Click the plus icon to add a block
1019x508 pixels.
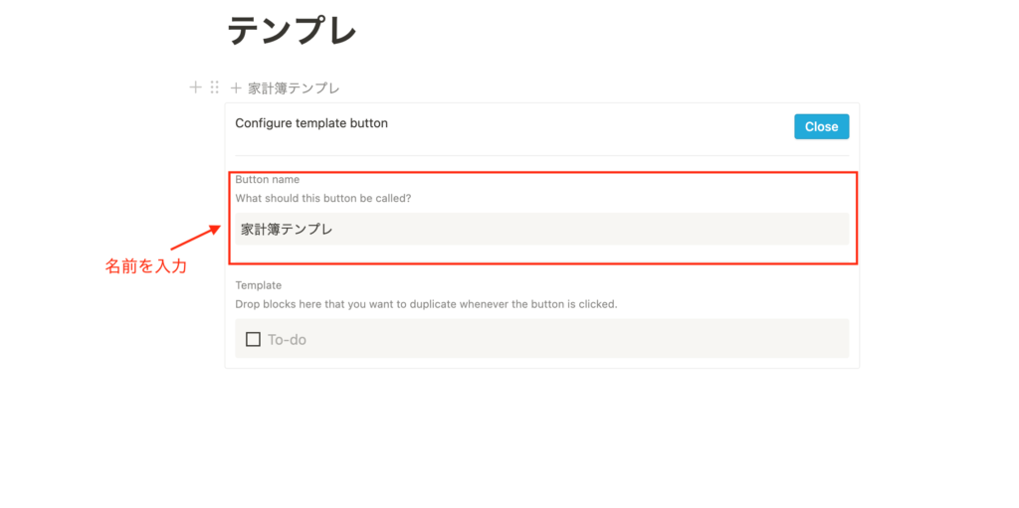pyautogui.click(x=195, y=87)
